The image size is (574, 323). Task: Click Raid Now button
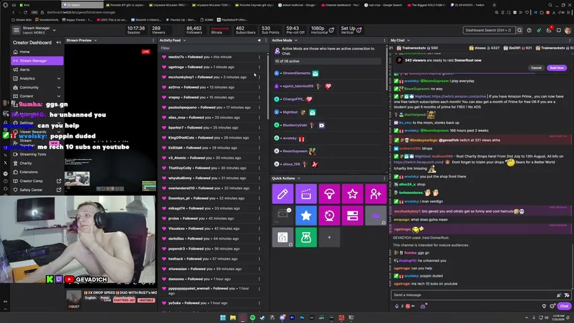[x=557, y=68]
